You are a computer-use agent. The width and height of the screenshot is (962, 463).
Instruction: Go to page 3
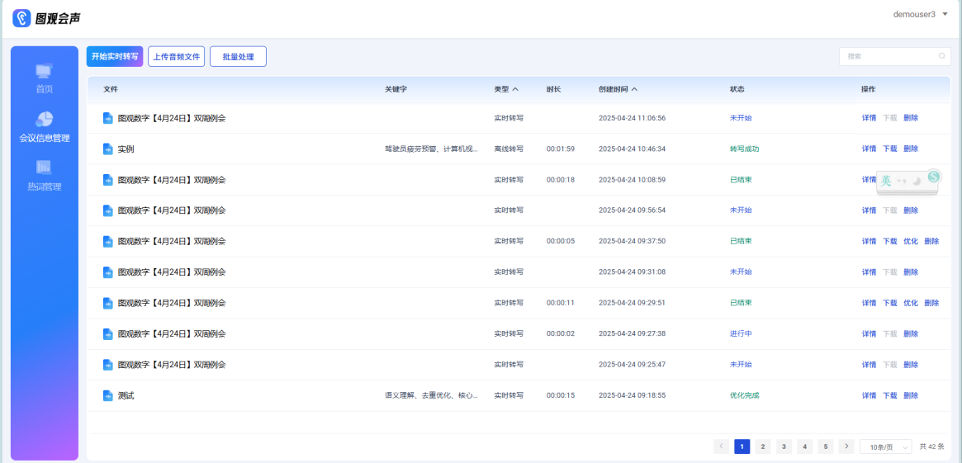coord(784,446)
